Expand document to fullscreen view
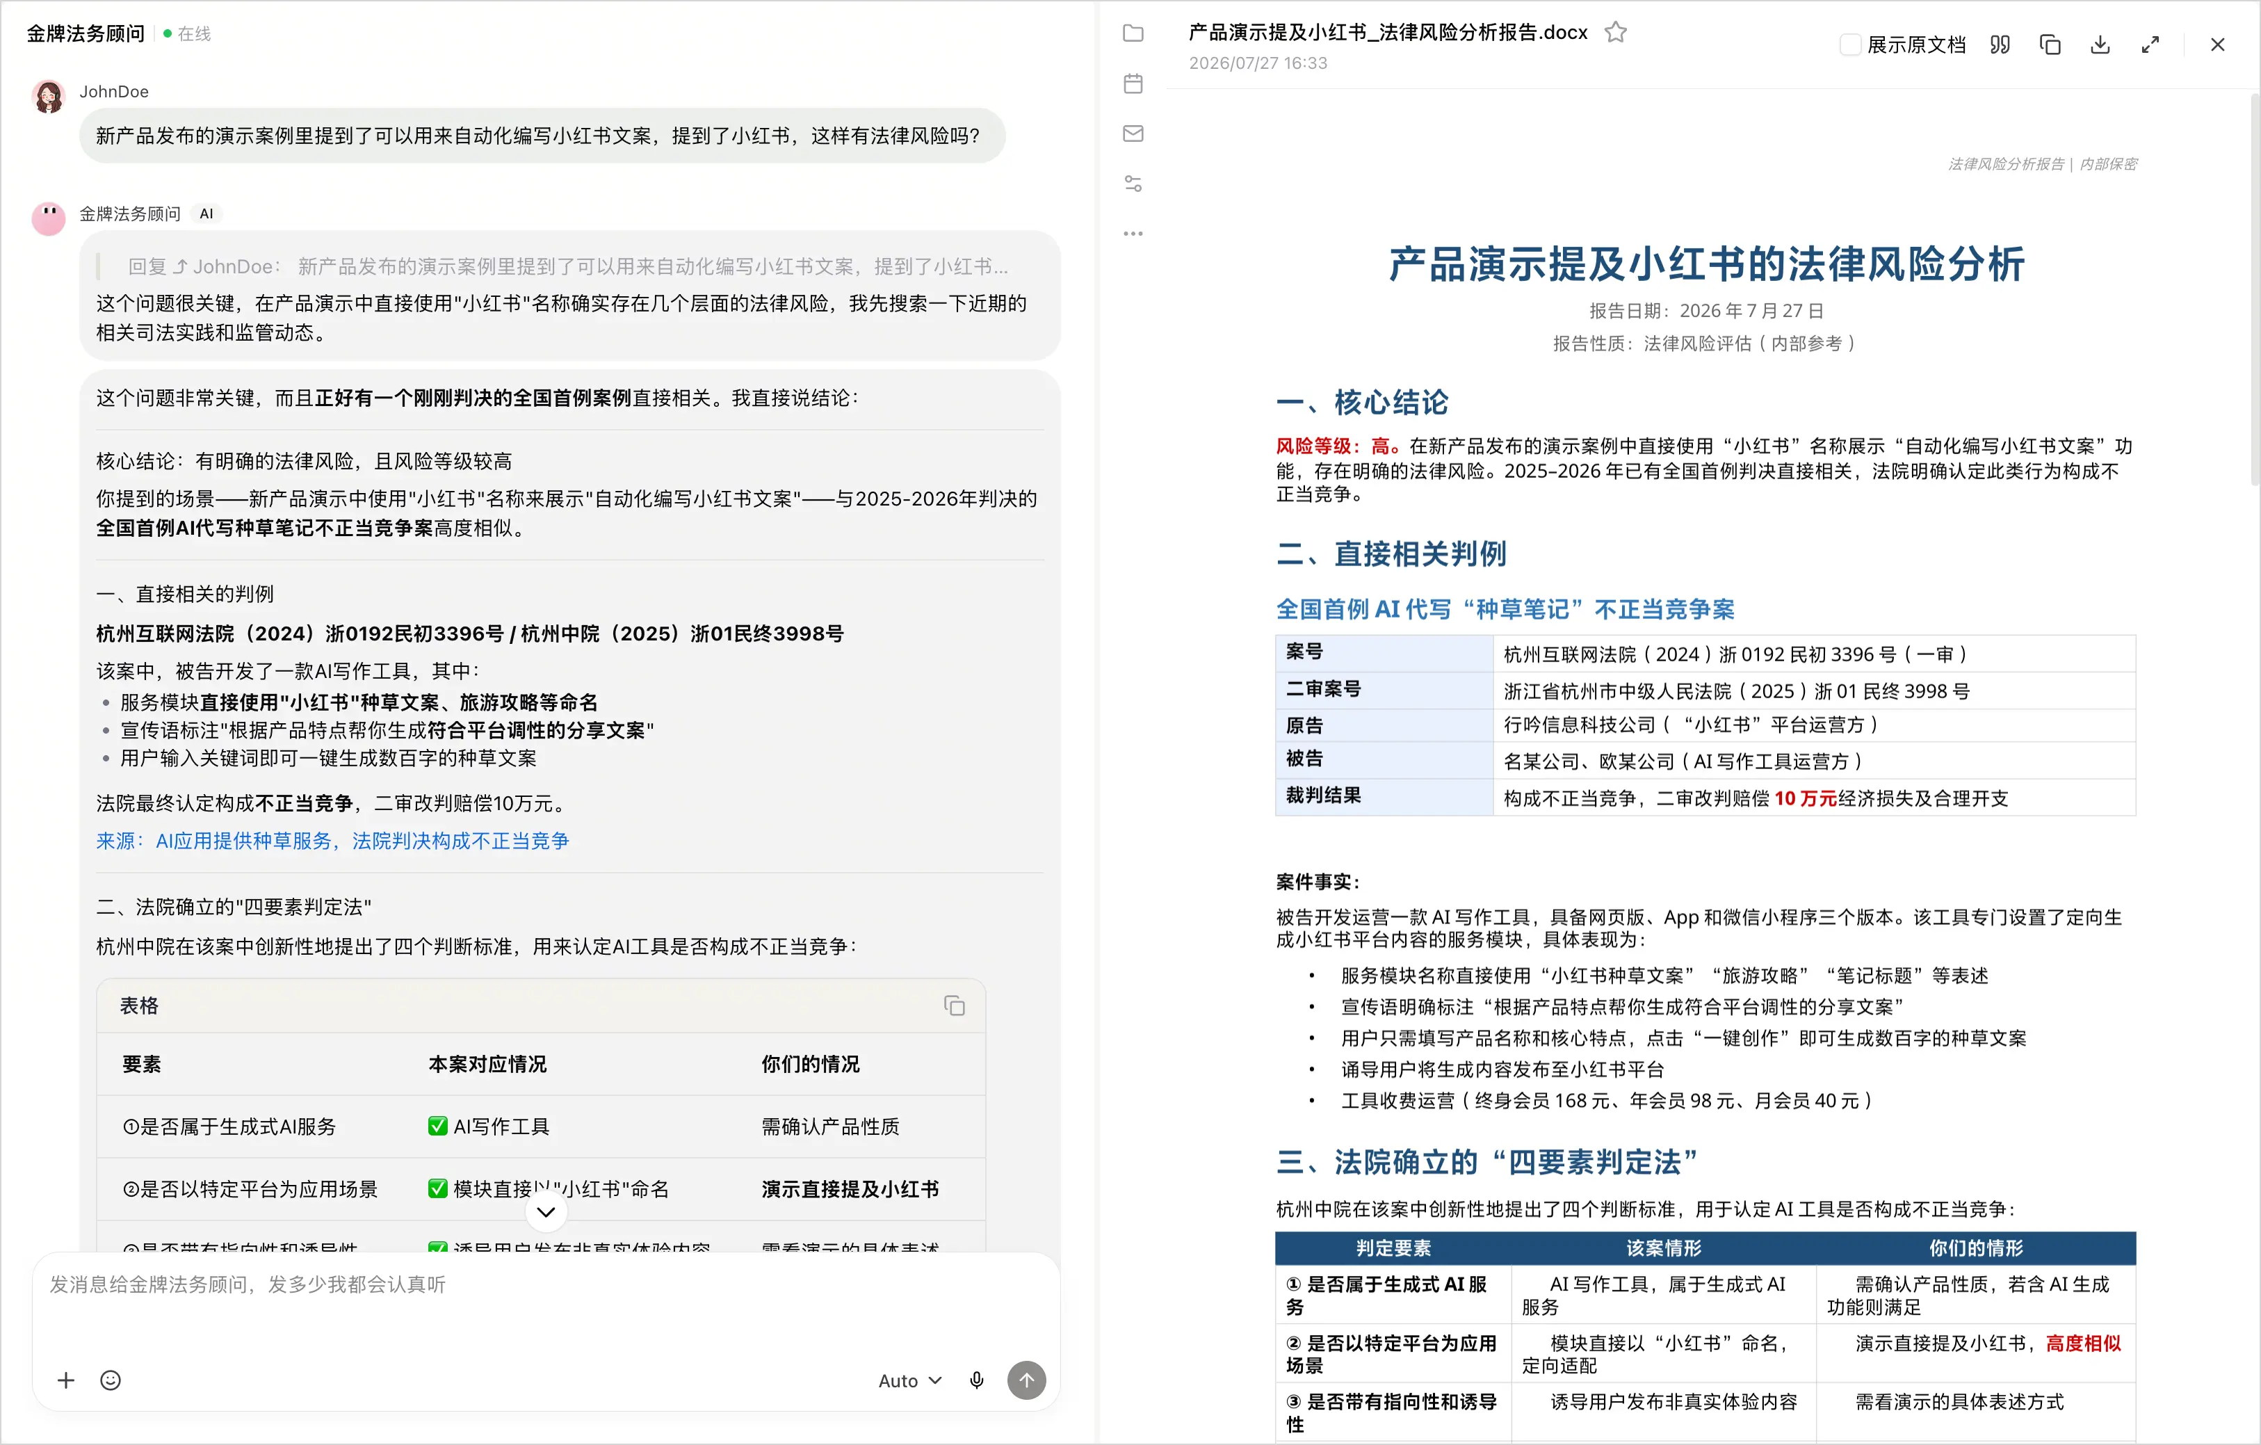The width and height of the screenshot is (2261, 1445). coord(2150,44)
